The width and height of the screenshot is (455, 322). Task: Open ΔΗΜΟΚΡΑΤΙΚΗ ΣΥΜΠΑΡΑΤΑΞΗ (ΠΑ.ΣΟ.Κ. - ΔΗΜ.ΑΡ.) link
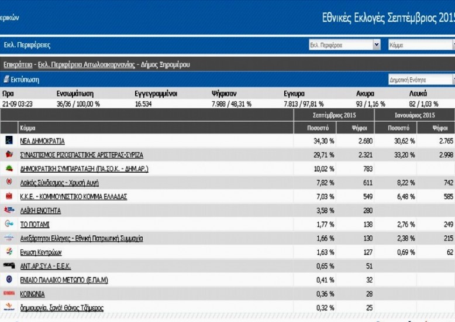[x=84, y=169]
